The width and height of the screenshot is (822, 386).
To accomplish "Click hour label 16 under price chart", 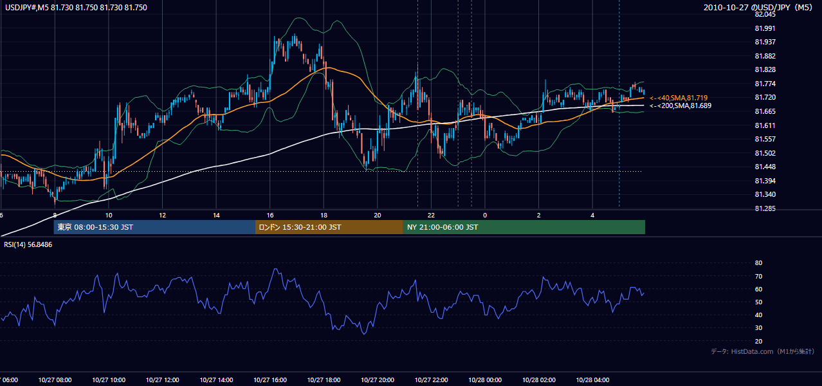I will pos(269,216).
